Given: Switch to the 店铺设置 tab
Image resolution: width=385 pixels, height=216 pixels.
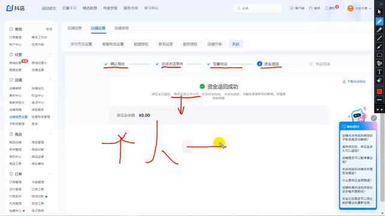Looking at the screenshot, I should point(98,28).
